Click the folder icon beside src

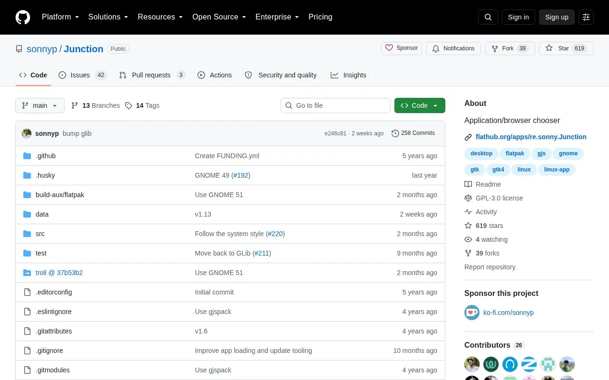27,234
